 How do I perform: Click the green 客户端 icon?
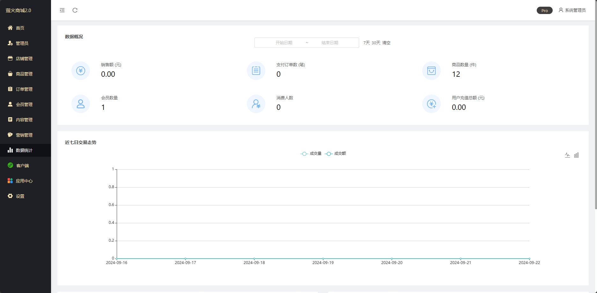point(10,165)
